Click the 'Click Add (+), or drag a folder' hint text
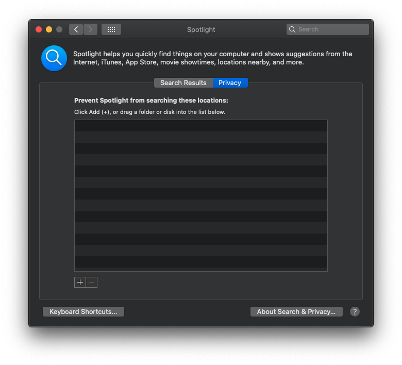Image resolution: width=402 pixels, height=365 pixels. (149, 112)
